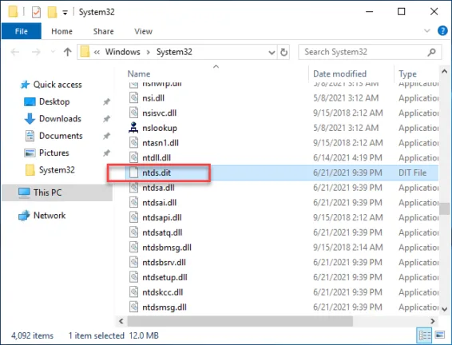Select the ntdsetup.dll file
Viewport: 452px width, 345px height.
click(165, 277)
